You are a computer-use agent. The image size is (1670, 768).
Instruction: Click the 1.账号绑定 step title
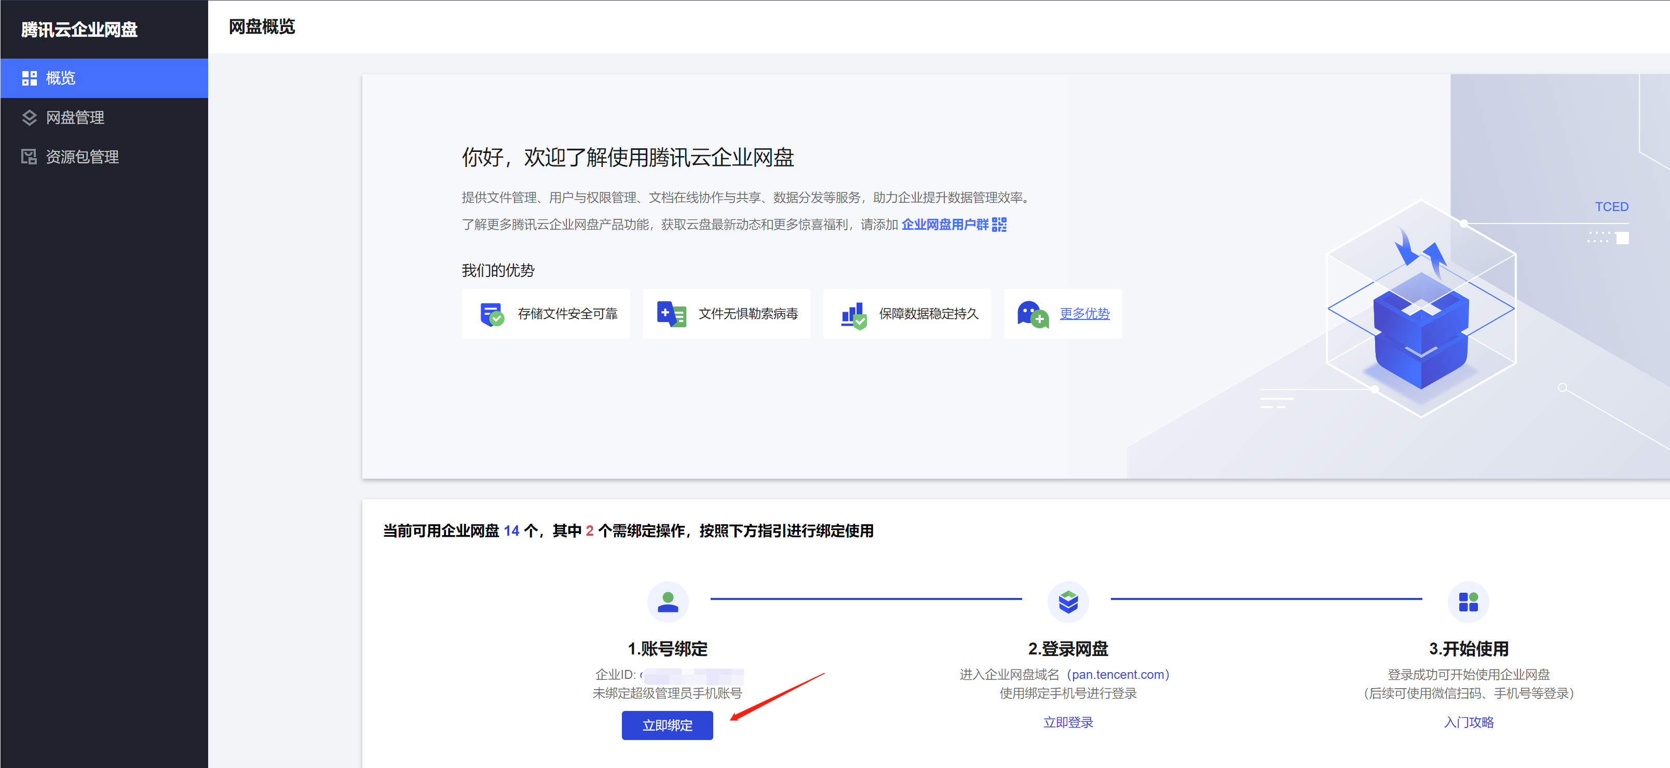point(667,648)
